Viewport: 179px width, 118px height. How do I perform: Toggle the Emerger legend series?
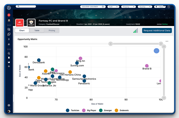105,110
